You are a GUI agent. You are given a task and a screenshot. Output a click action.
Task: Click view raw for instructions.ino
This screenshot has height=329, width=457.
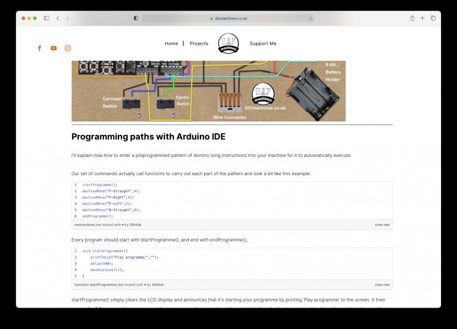(x=382, y=225)
